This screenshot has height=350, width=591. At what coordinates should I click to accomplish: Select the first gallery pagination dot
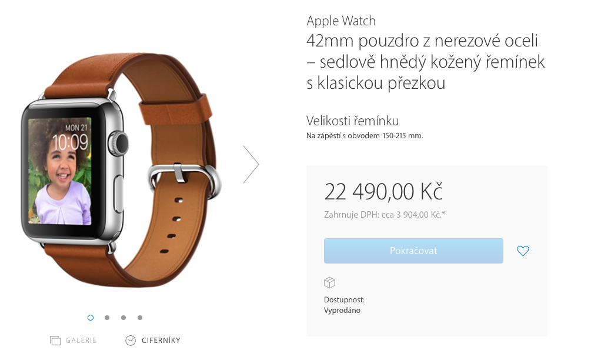point(91,318)
